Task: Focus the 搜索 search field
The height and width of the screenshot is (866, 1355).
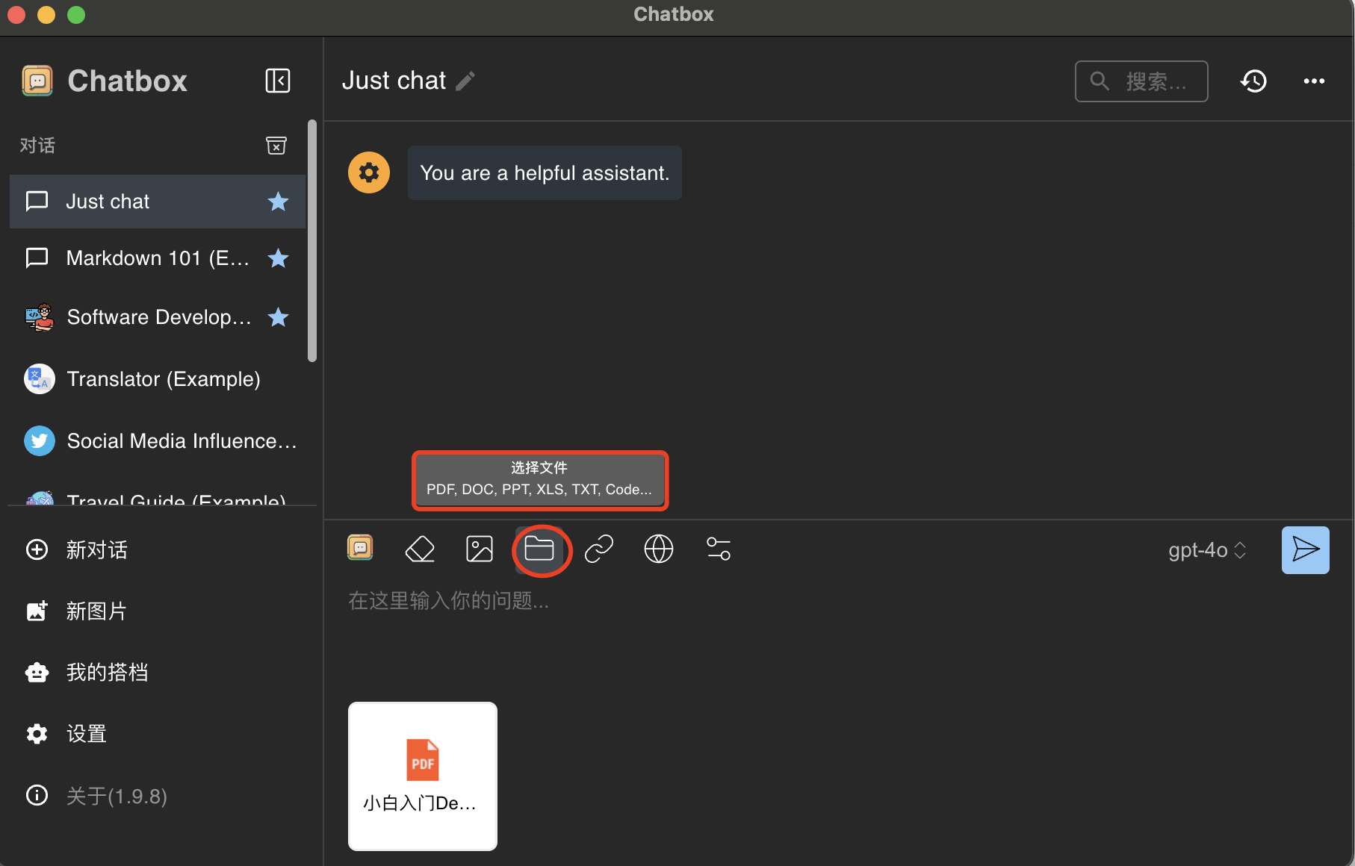Action: tap(1141, 81)
